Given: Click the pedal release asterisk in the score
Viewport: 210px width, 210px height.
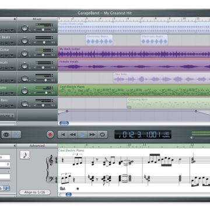Looking at the screenshot, I should [x=78, y=188].
